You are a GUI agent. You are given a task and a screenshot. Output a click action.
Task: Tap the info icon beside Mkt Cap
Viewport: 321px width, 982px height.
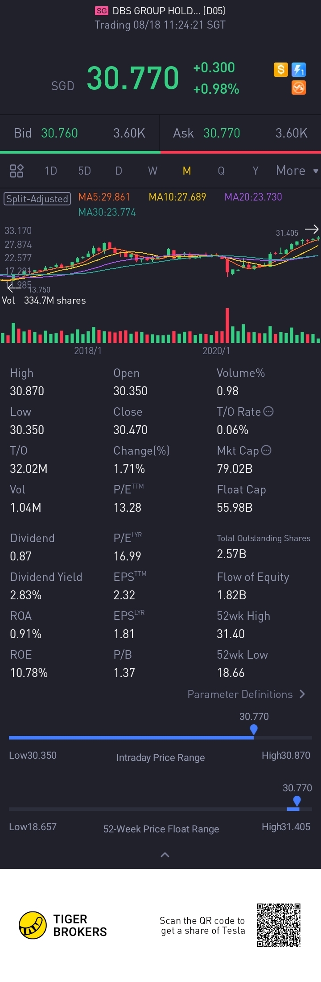(x=266, y=450)
